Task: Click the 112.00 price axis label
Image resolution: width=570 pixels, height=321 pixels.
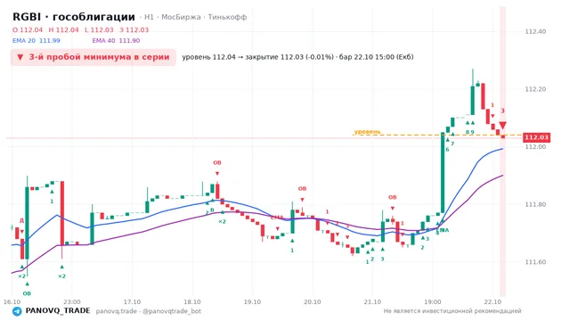Action: [535, 146]
